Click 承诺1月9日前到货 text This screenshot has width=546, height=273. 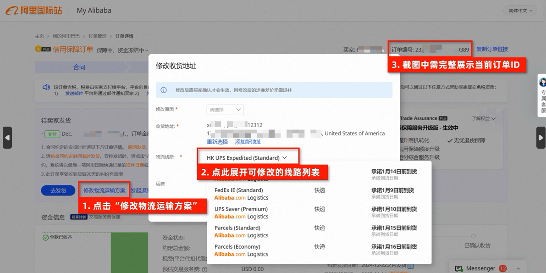tap(392, 190)
